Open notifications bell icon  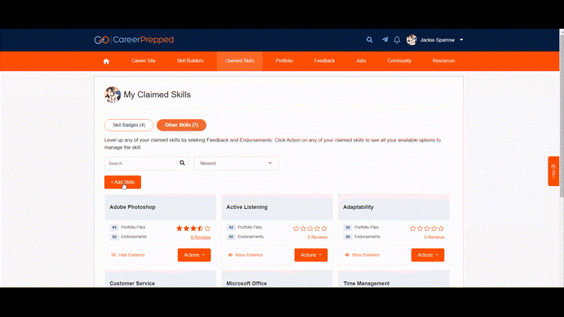click(x=397, y=40)
